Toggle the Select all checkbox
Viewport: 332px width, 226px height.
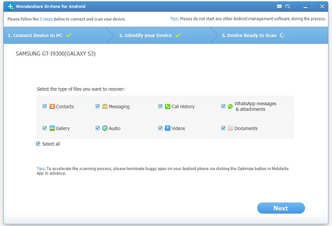(x=38, y=143)
